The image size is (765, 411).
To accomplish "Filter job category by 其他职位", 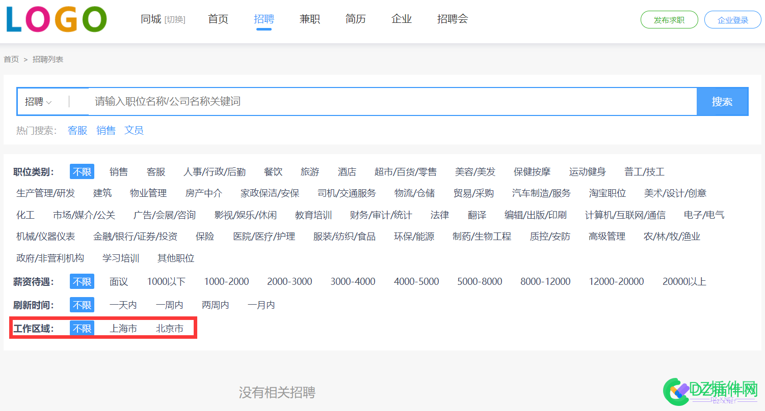I will pyautogui.click(x=176, y=258).
